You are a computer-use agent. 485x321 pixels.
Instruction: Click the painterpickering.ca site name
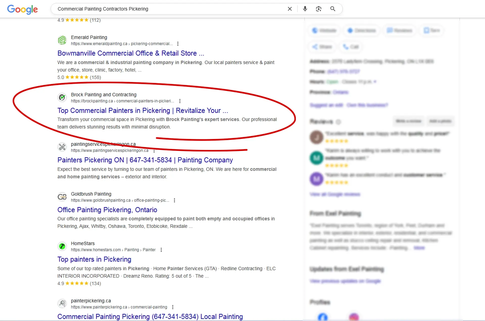(91, 301)
